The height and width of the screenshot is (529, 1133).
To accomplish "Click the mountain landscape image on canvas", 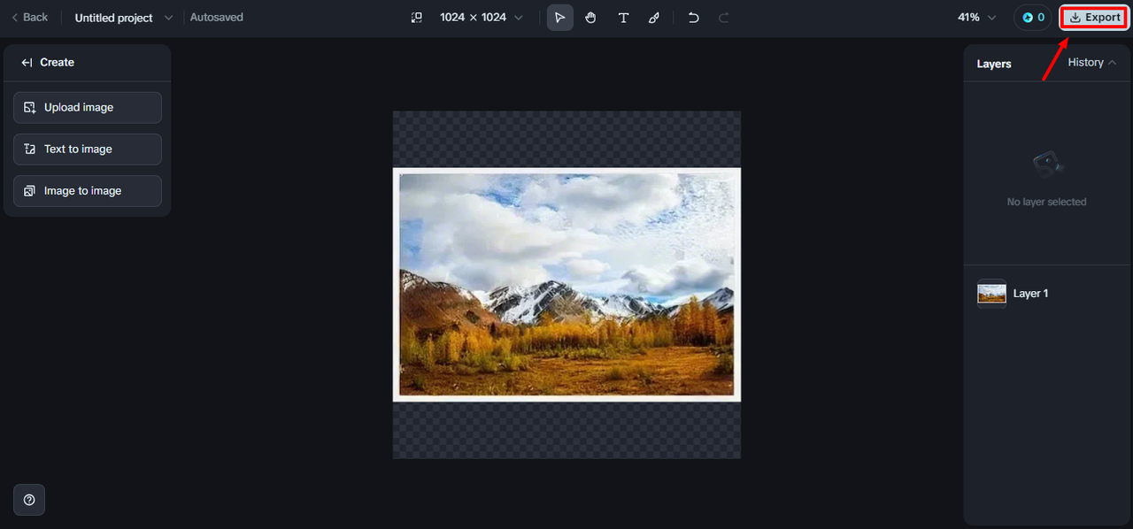I will (566, 284).
